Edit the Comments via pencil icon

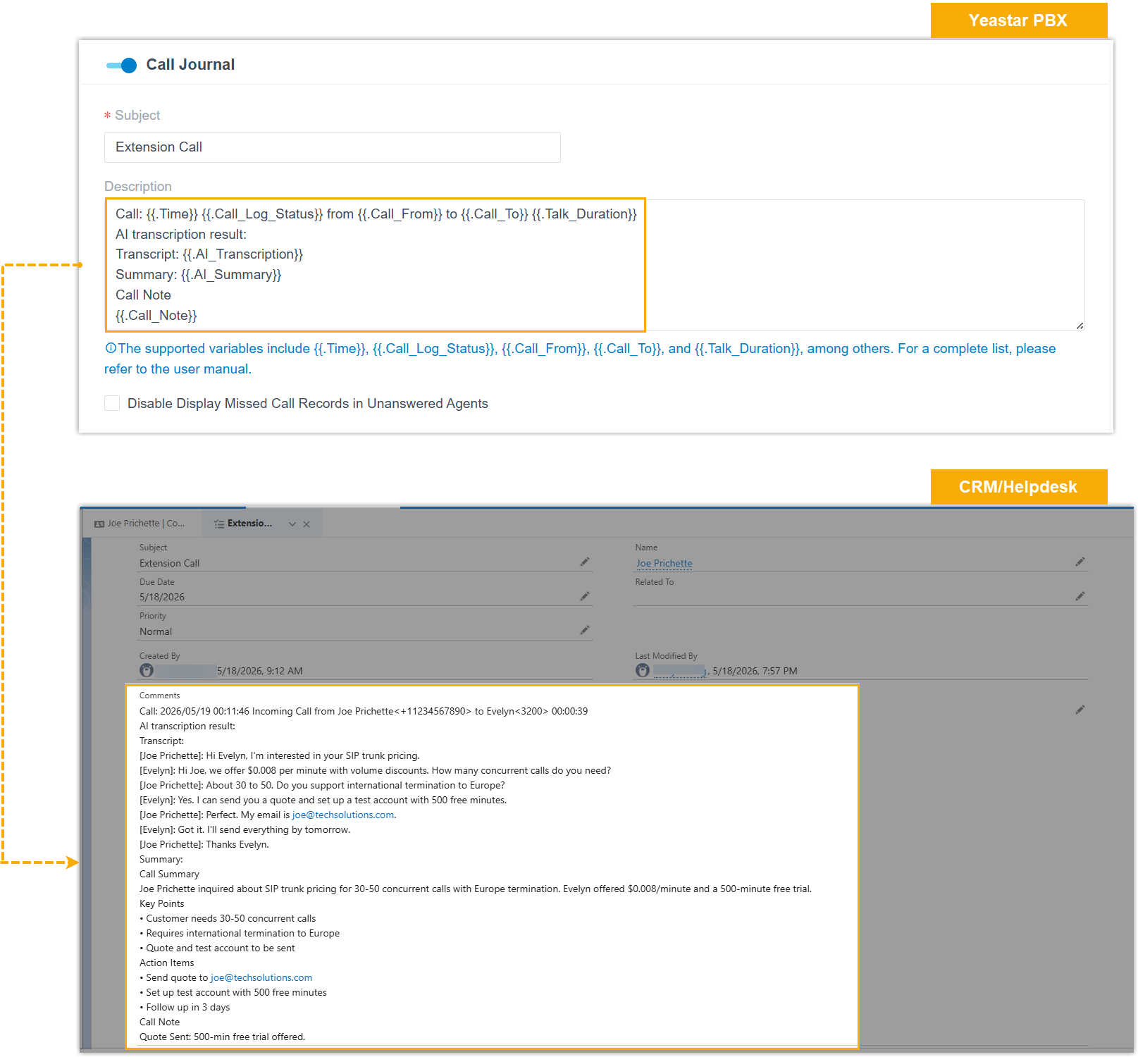[x=1080, y=710]
